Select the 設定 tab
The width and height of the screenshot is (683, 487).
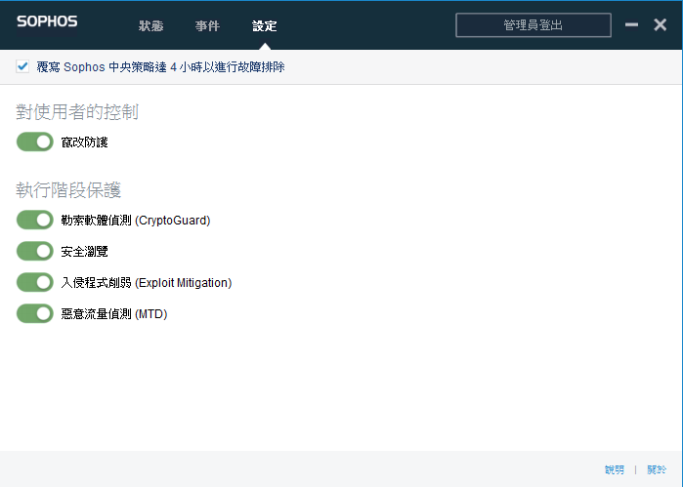[x=264, y=25]
